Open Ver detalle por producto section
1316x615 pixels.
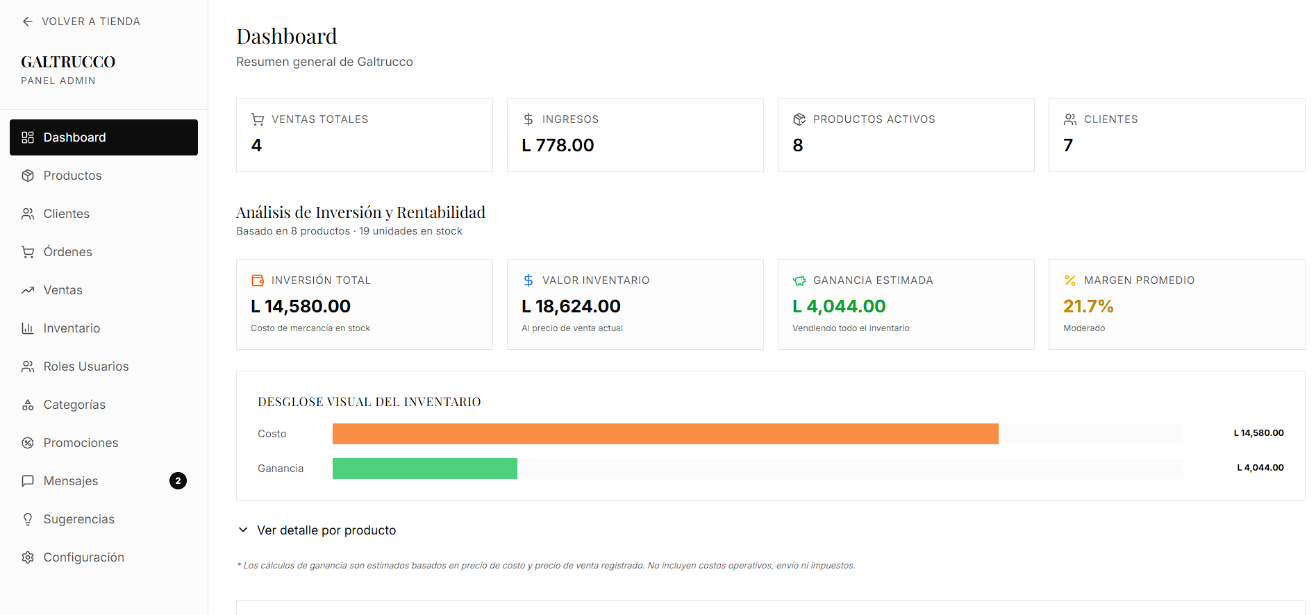pos(326,530)
